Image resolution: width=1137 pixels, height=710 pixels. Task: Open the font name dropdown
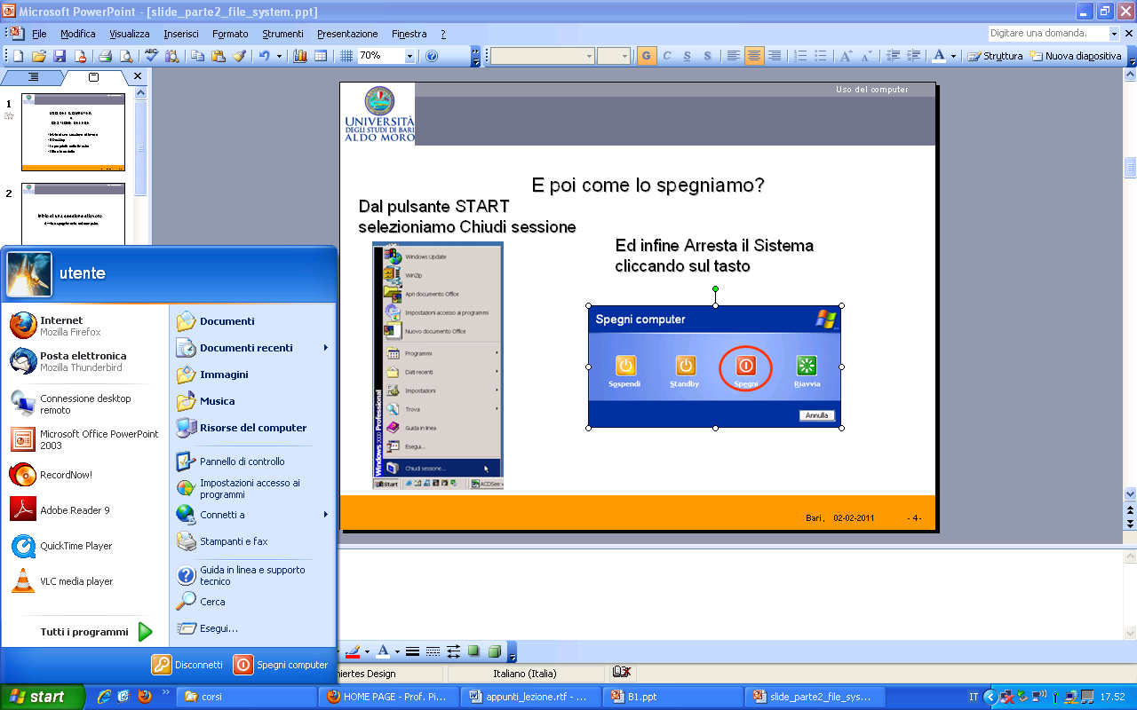589,56
